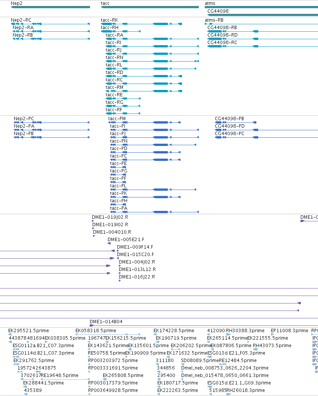Open cDNA EP11008.3prime
The width and height of the screenshot is (318, 396).
click(290, 330)
